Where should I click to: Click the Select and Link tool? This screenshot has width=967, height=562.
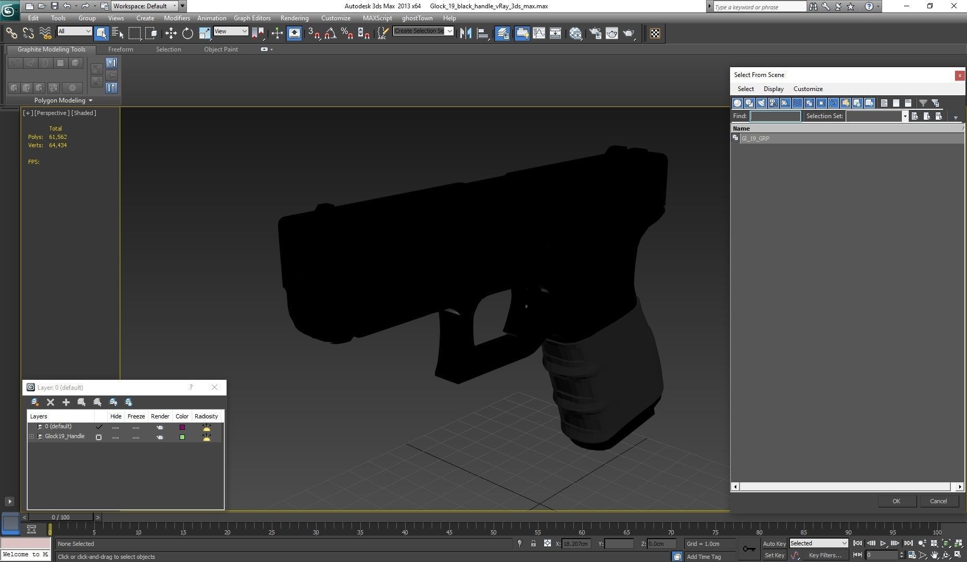pos(11,33)
